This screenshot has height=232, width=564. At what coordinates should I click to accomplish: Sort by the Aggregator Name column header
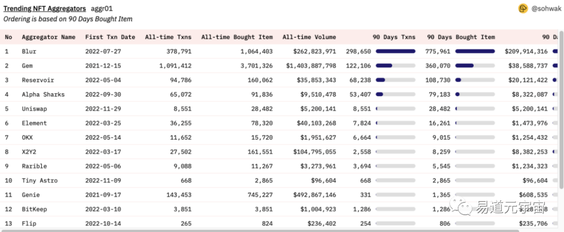[x=48, y=37]
